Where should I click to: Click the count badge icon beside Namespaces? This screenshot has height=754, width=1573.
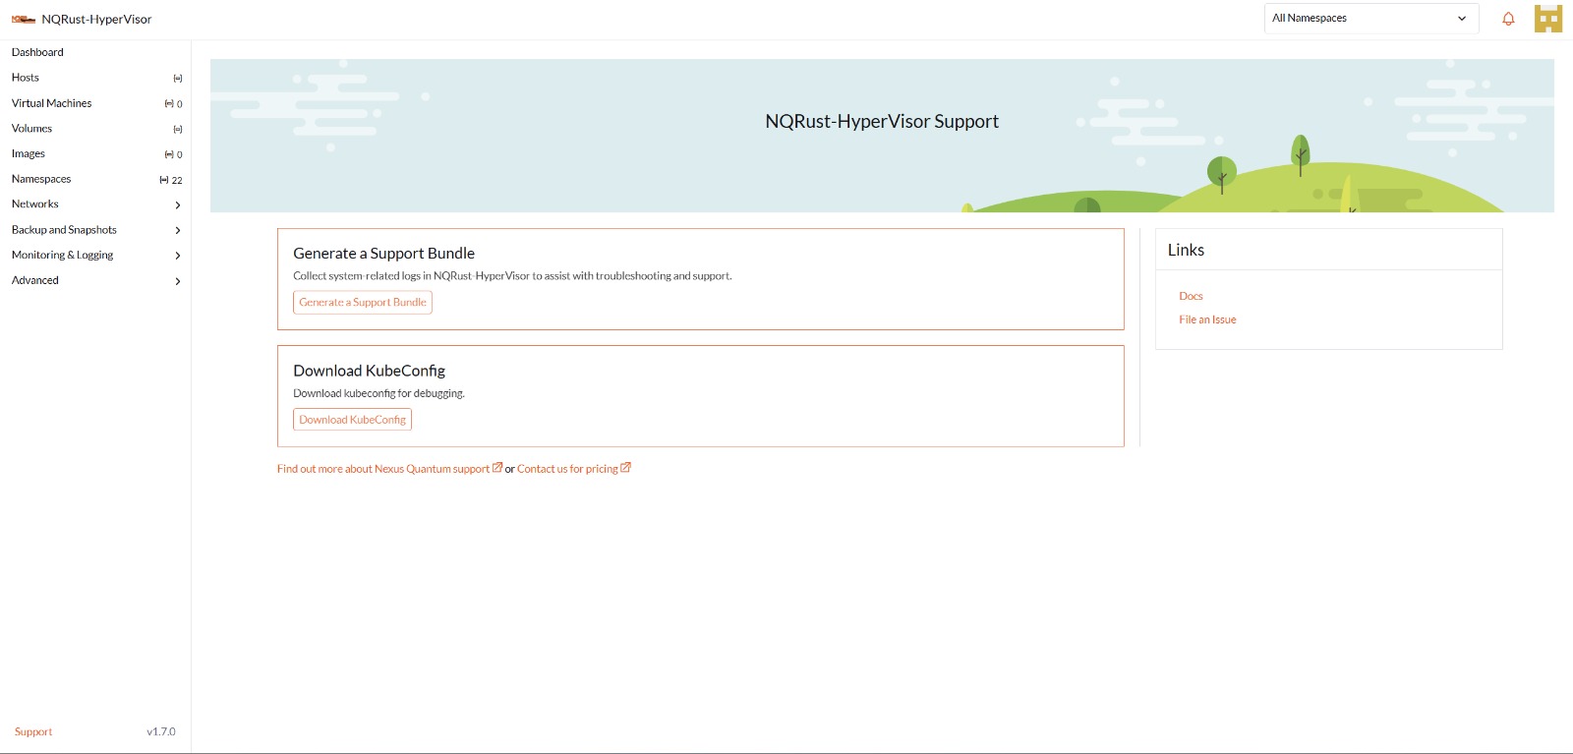coord(164,180)
